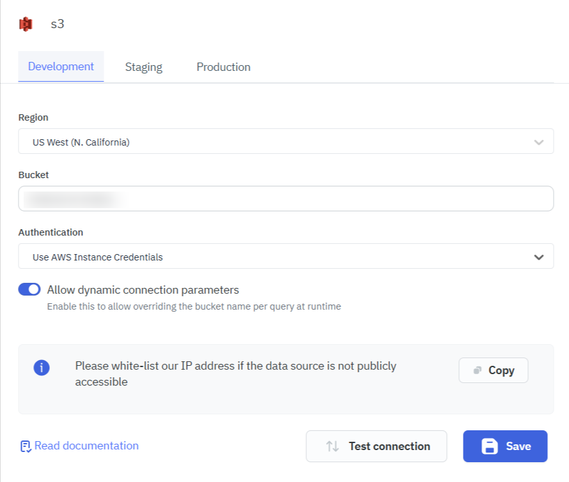Viewport: 569px width, 482px height.
Task: Open the Authentication dropdown
Action: coord(286,256)
